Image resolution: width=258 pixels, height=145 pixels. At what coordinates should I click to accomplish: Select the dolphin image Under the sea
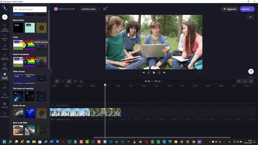pyautogui.click(x=18, y=113)
